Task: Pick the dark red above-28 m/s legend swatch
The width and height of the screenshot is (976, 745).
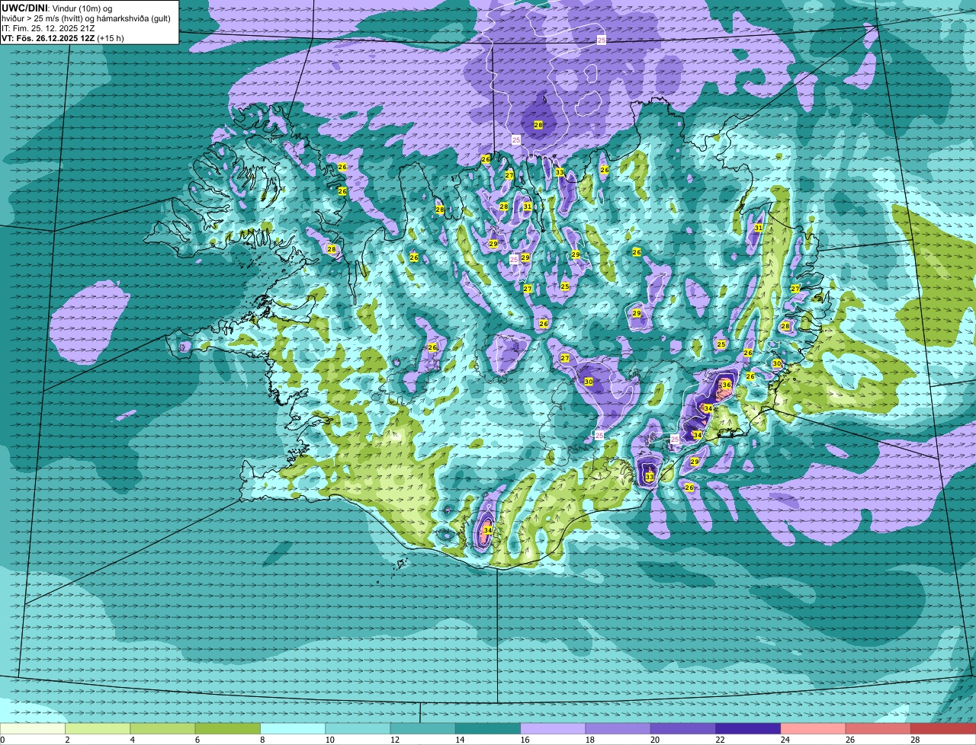Action: pyautogui.click(x=943, y=728)
